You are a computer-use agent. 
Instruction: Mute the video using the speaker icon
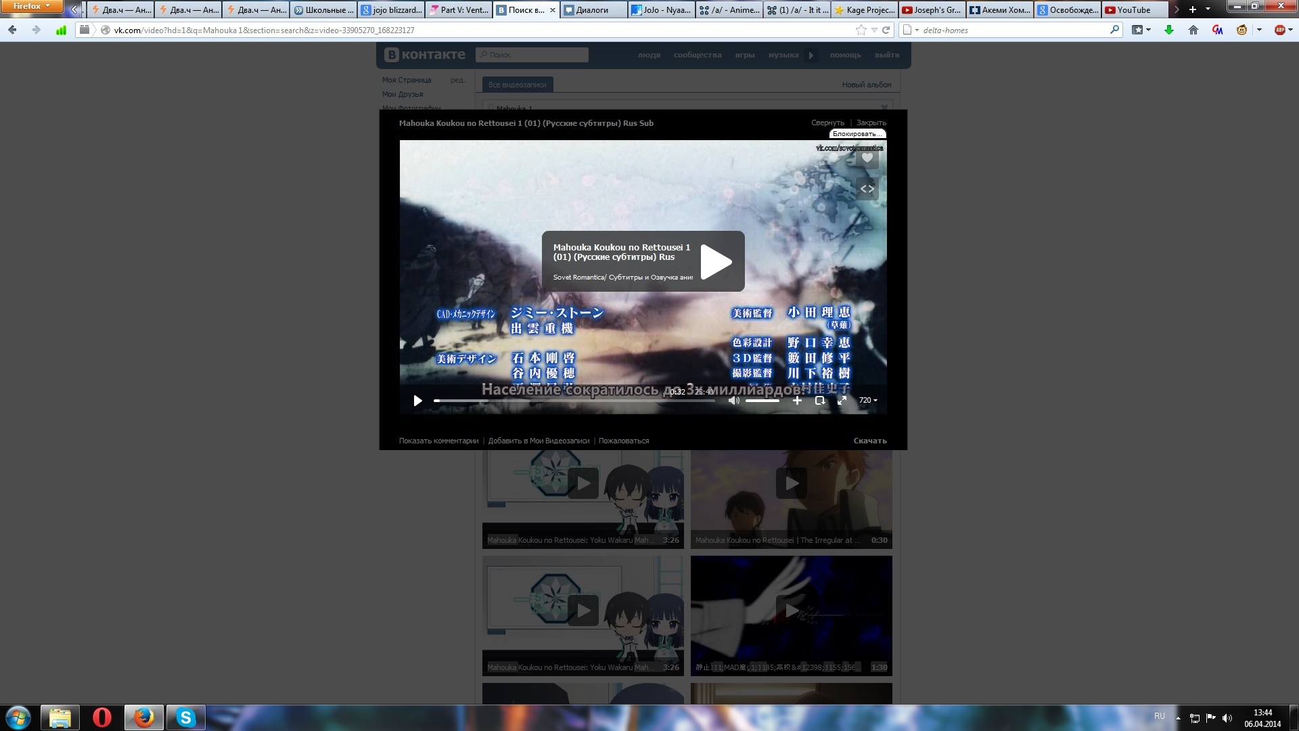point(733,401)
